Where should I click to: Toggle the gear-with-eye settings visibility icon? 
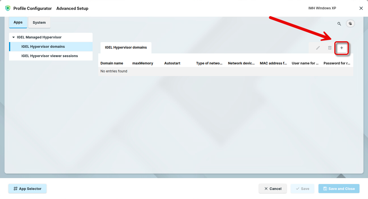[x=350, y=23]
